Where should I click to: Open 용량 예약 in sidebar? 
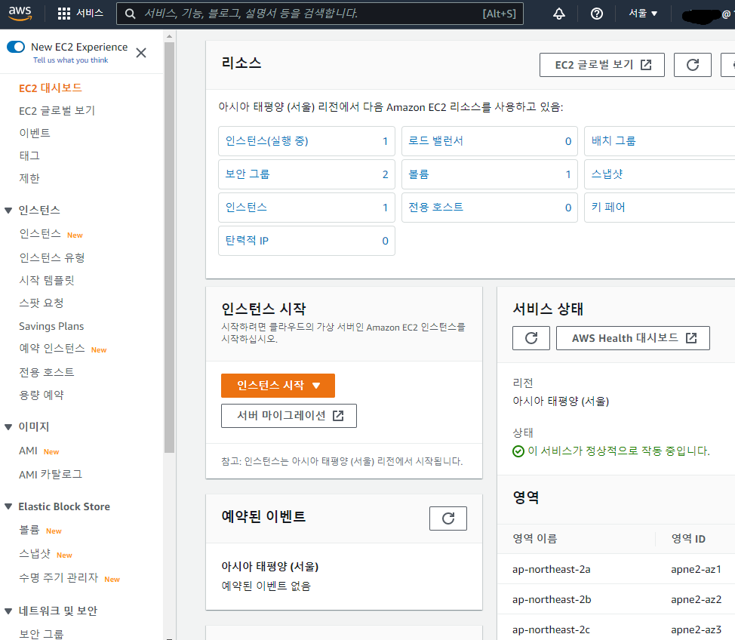tap(42, 395)
